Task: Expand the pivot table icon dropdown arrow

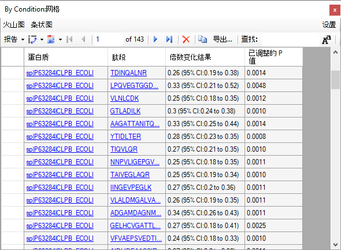Action: pos(60,39)
